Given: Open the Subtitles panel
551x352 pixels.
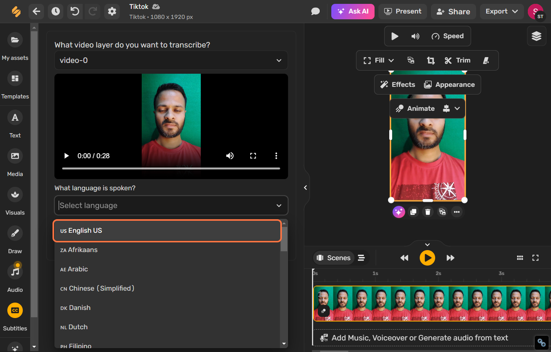Looking at the screenshot, I should [15, 317].
